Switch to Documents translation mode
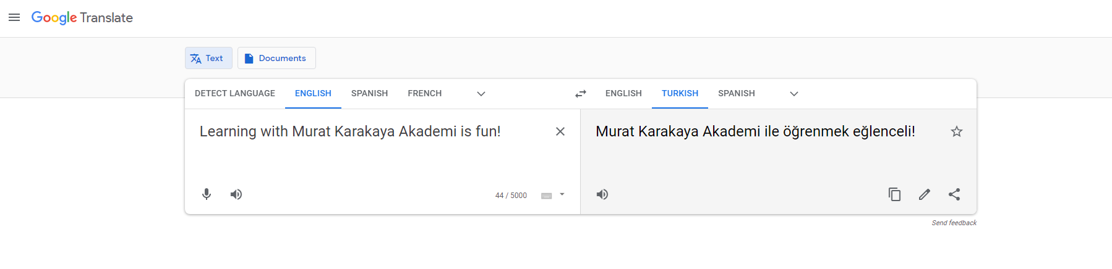This screenshot has height=269, width=1112. tap(276, 58)
